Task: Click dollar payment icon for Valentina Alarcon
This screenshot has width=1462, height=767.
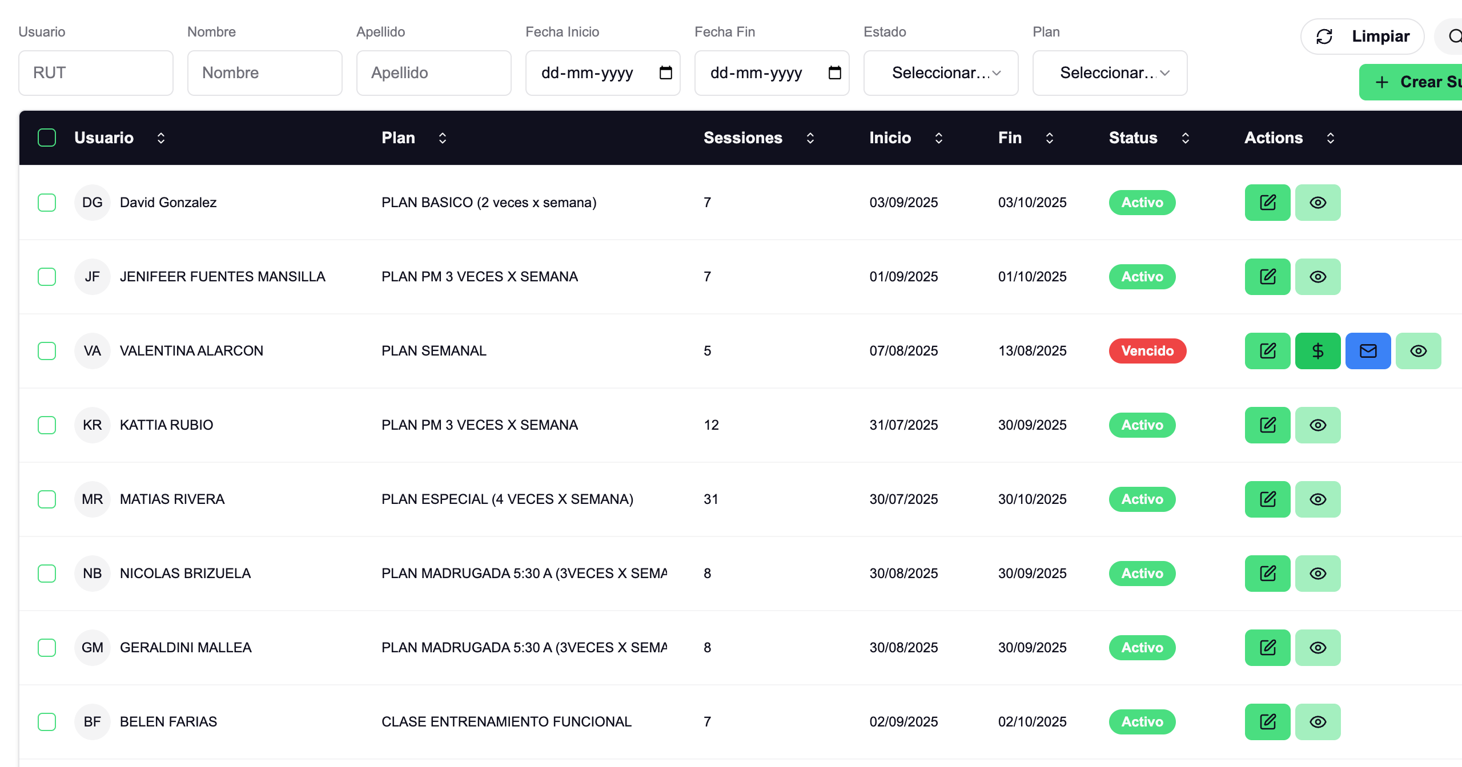Action: (1318, 351)
